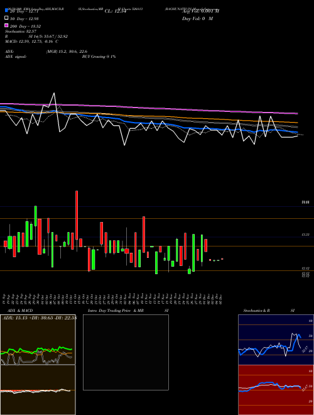Click the tallest red candlestick
This screenshot has height=415, width=314.
pyautogui.click(x=77, y=215)
